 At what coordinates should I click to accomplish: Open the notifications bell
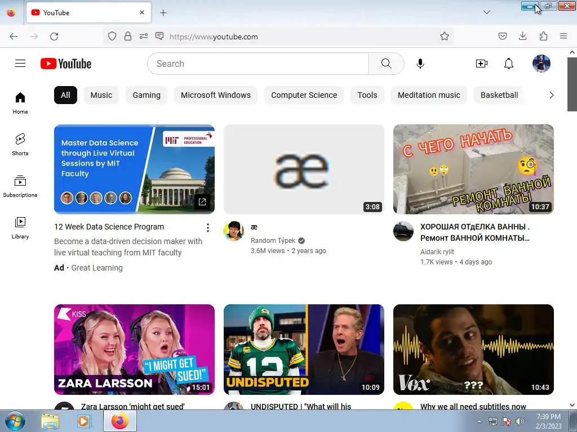tap(509, 64)
